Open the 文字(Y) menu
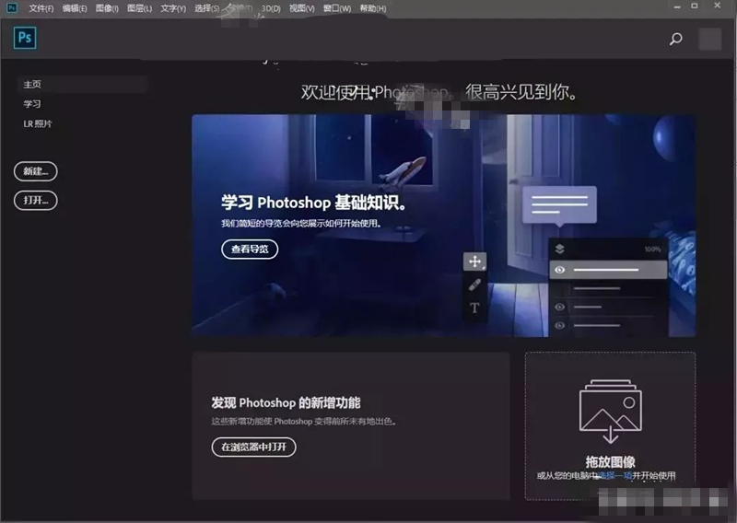This screenshot has height=523, width=737. pyautogui.click(x=173, y=8)
